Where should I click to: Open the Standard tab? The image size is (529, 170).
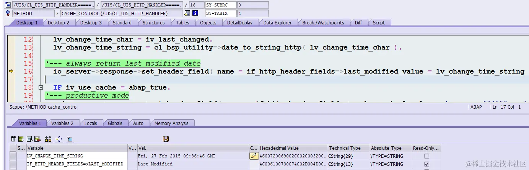(x=122, y=22)
